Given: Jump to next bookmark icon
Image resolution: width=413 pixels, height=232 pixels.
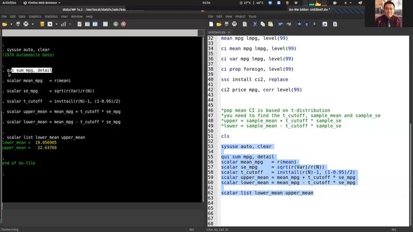Looking at the screenshot, I should [314, 24].
